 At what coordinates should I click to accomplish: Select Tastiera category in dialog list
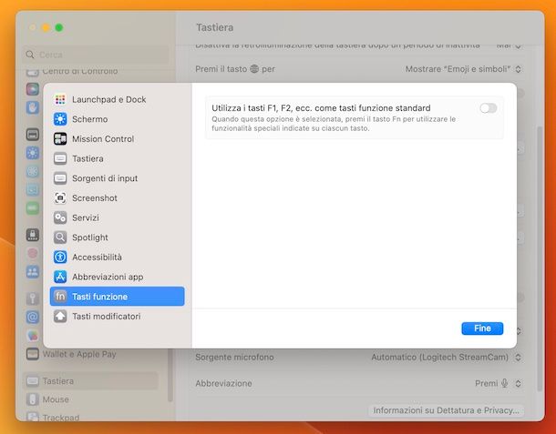pos(117,158)
